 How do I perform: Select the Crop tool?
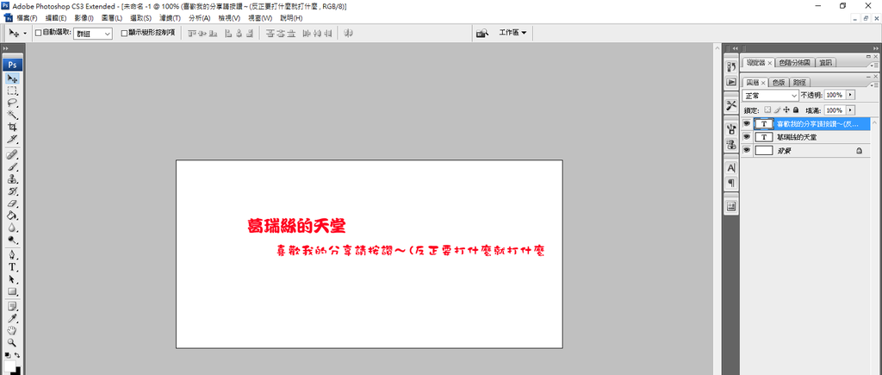[x=12, y=127]
